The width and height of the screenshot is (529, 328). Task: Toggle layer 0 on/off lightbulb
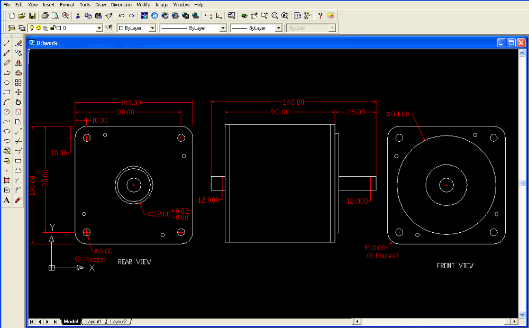(x=32, y=28)
